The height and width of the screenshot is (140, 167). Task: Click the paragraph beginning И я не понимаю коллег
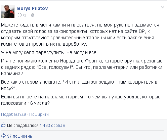[x=82, y=67]
